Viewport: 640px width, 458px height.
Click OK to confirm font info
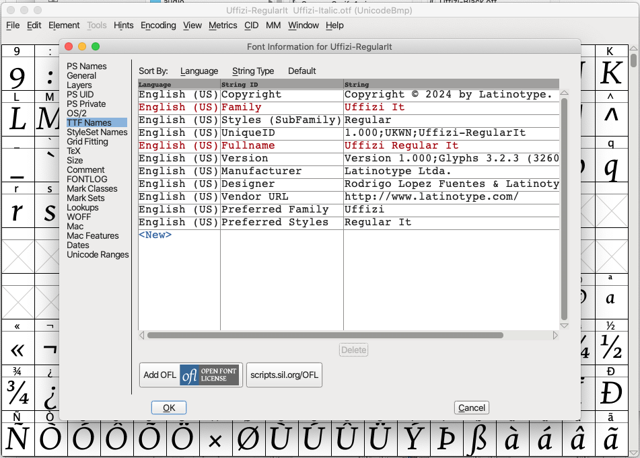169,408
